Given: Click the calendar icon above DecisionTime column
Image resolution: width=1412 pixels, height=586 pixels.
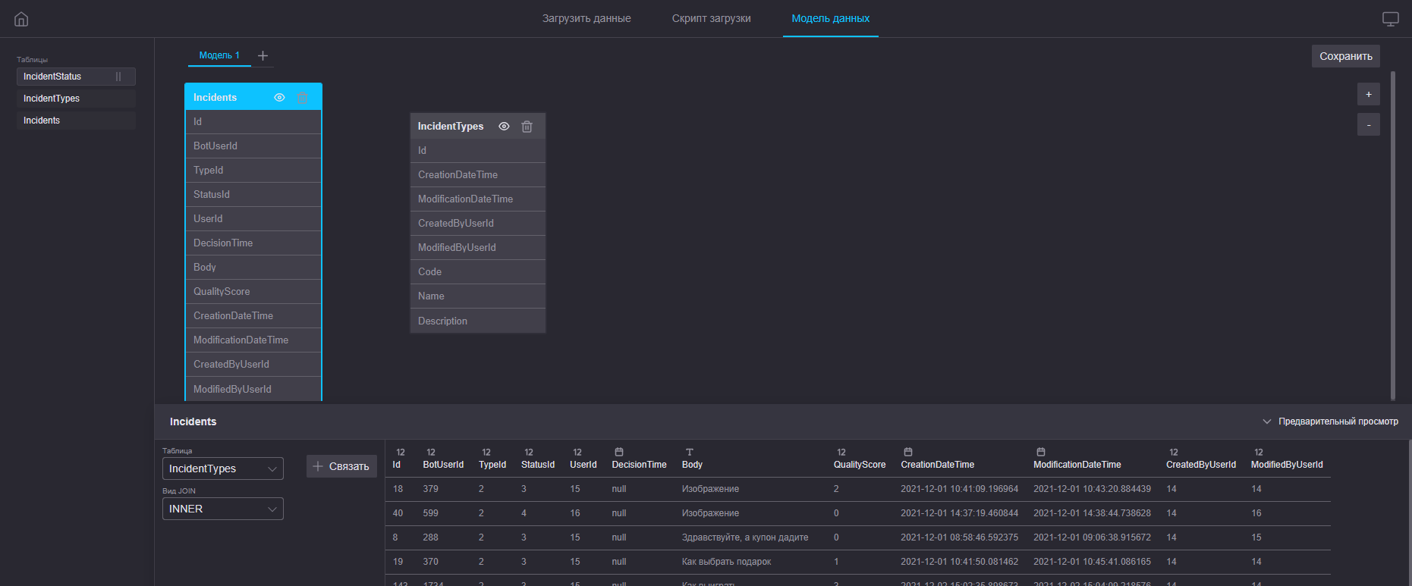Looking at the screenshot, I should pyautogui.click(x=619, y=452).
